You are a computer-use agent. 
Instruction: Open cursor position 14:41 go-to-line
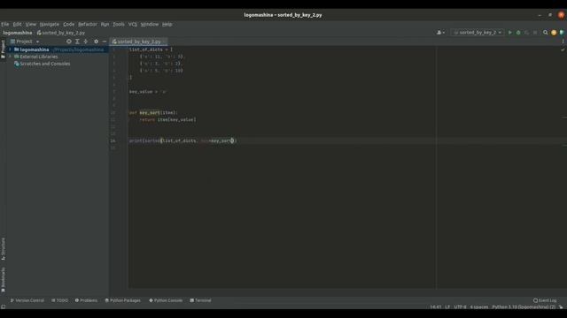click(436, 307)
